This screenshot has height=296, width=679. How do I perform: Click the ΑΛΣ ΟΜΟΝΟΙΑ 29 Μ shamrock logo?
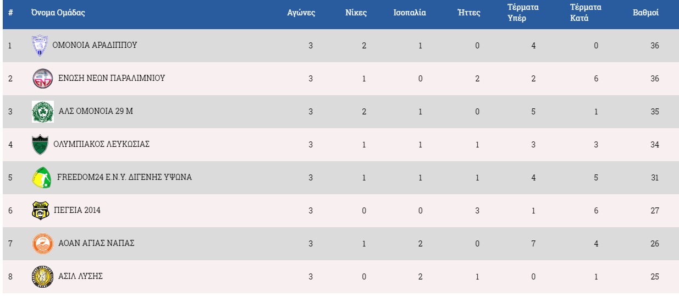pos(43,112)
